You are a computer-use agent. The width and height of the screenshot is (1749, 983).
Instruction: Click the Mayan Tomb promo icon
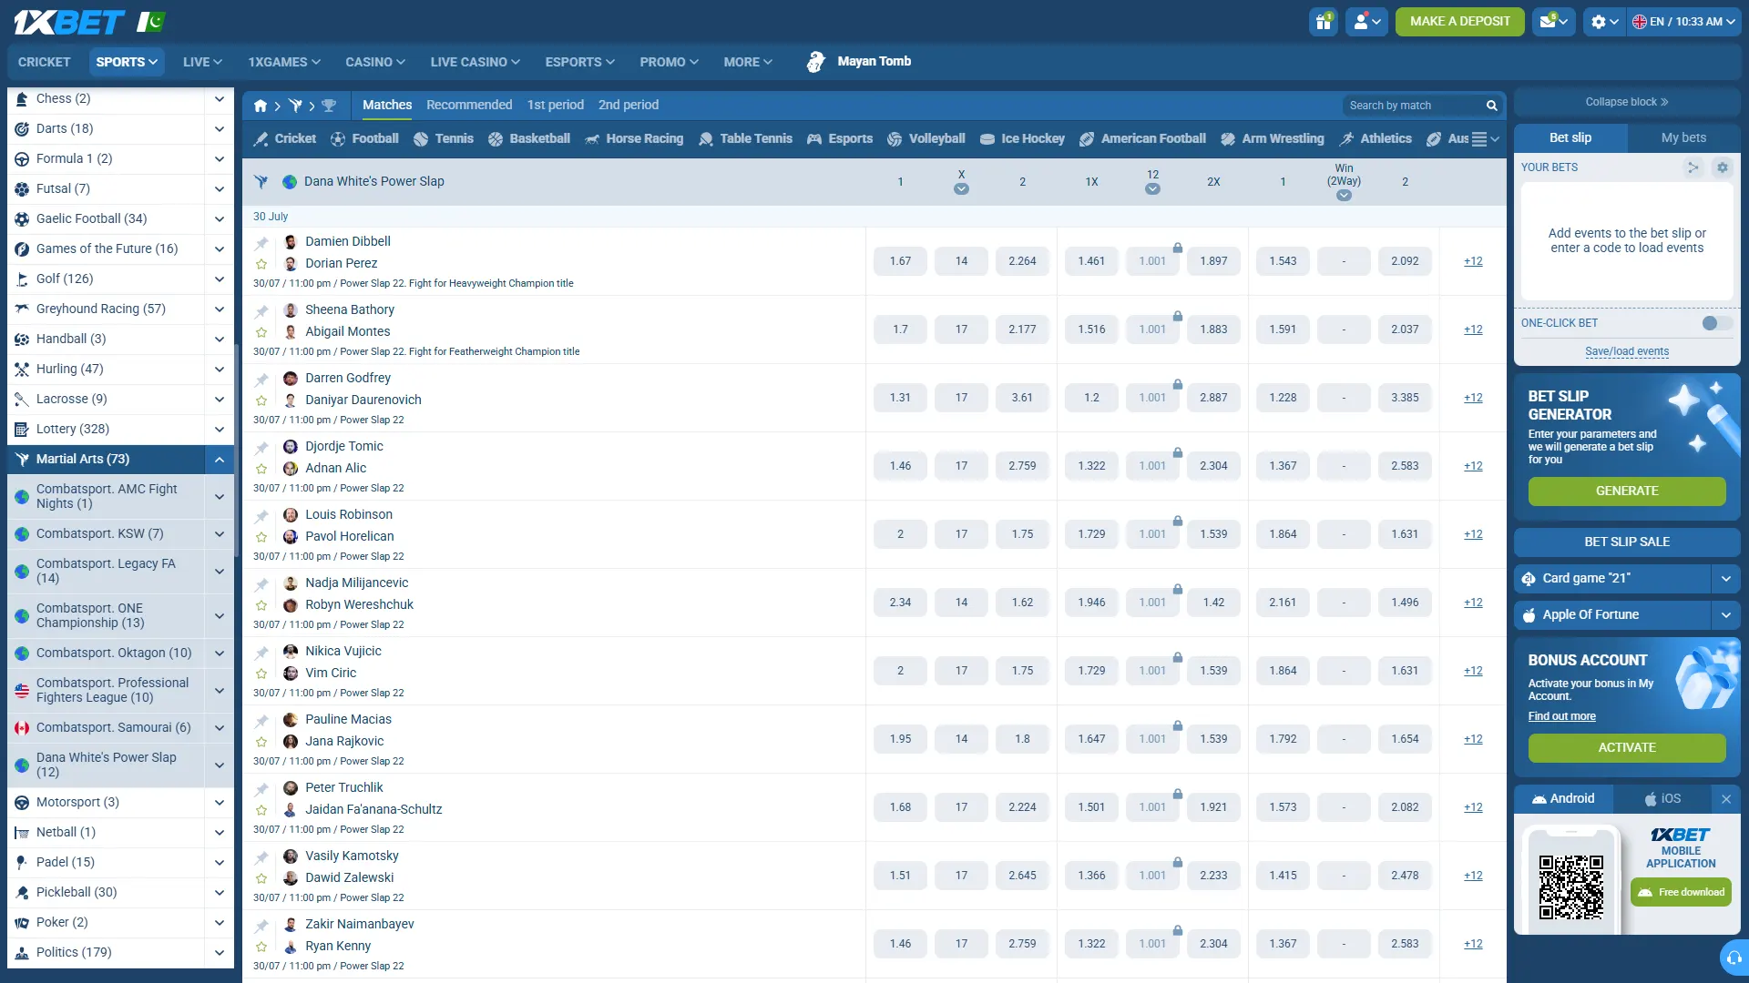(816, 62)
